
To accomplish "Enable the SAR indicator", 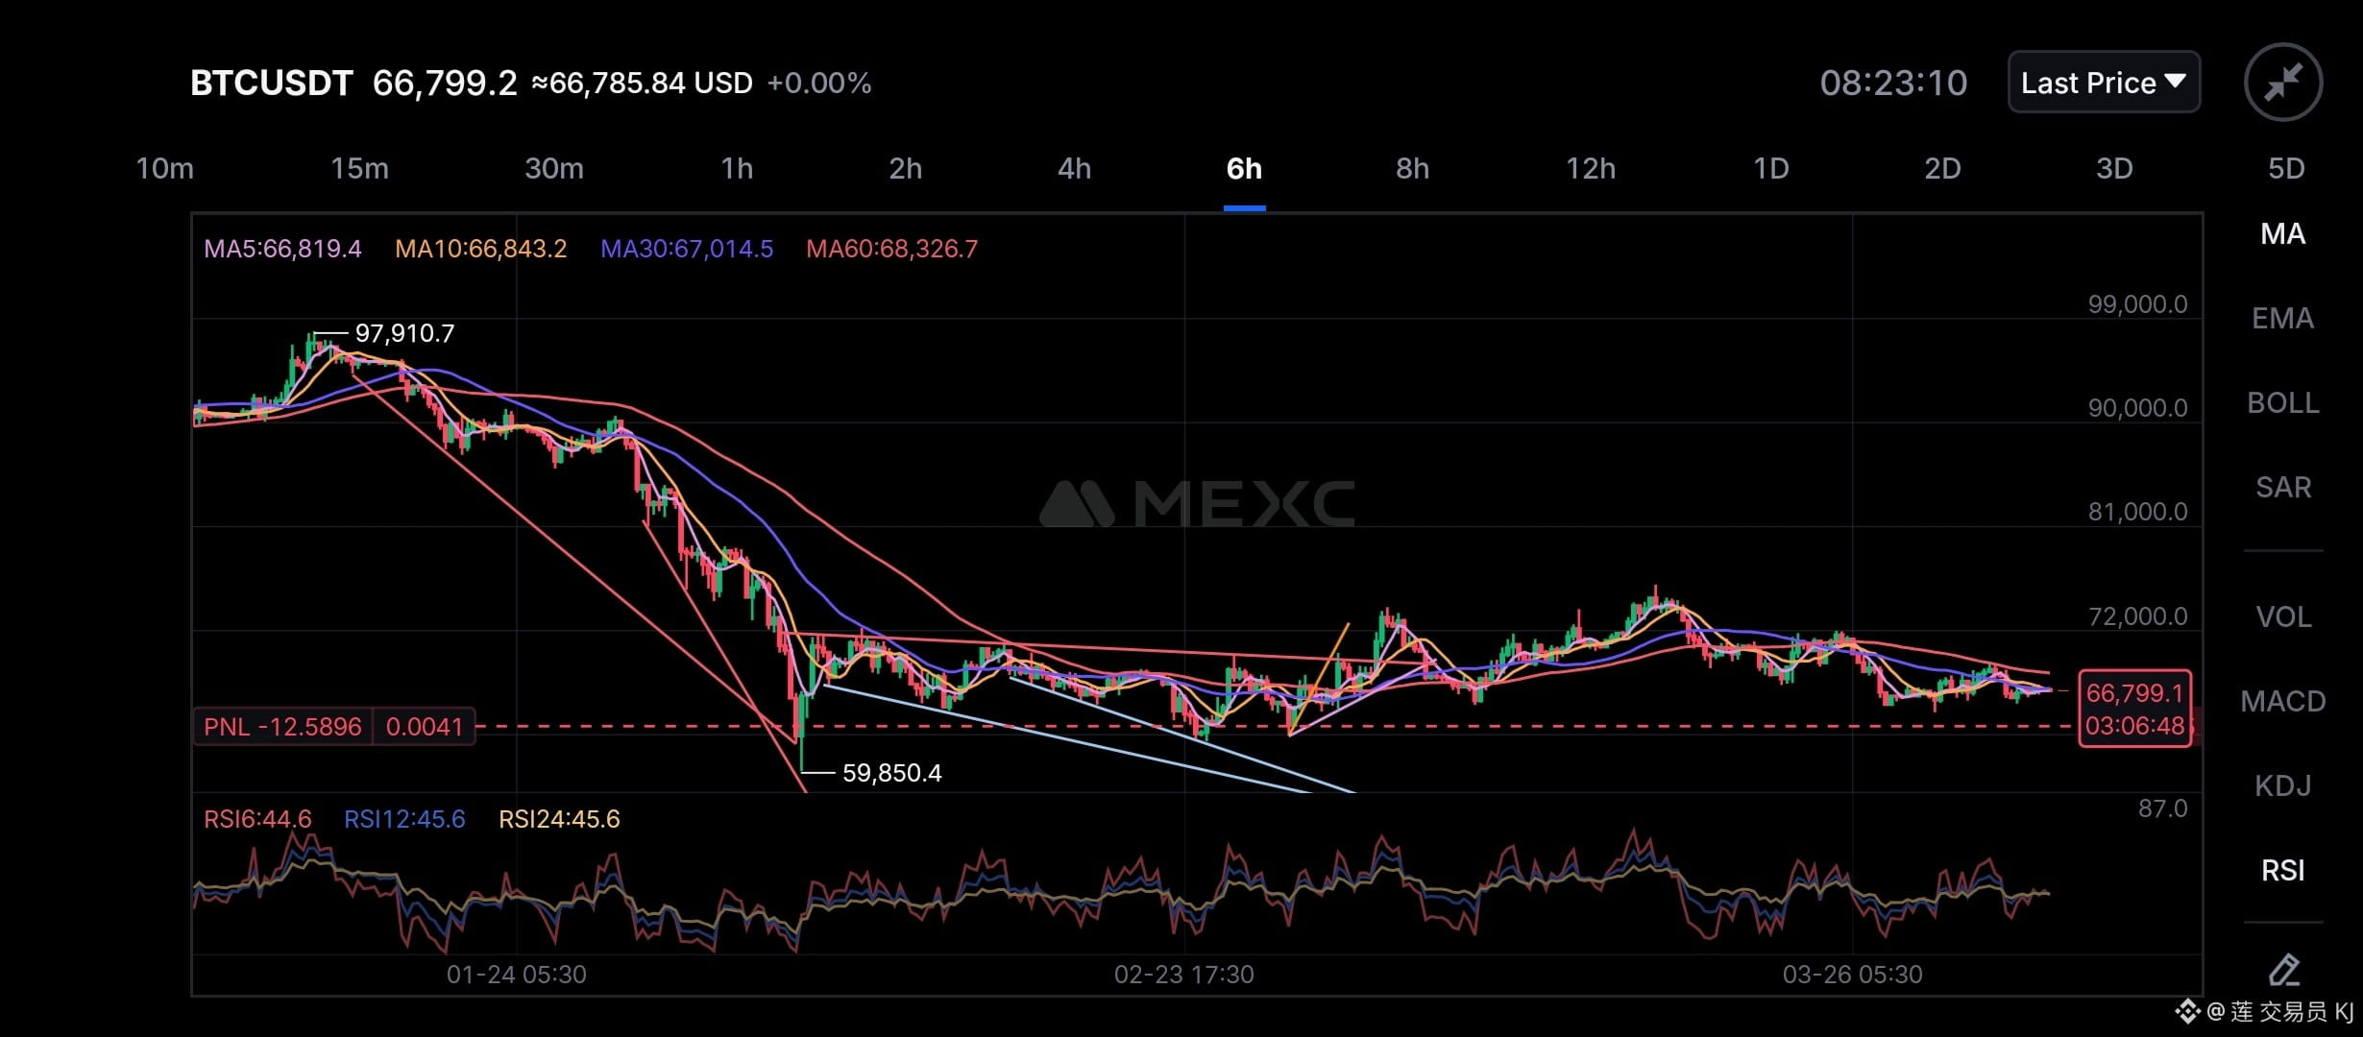I will pyautogui.click(x=2283, y=488).
